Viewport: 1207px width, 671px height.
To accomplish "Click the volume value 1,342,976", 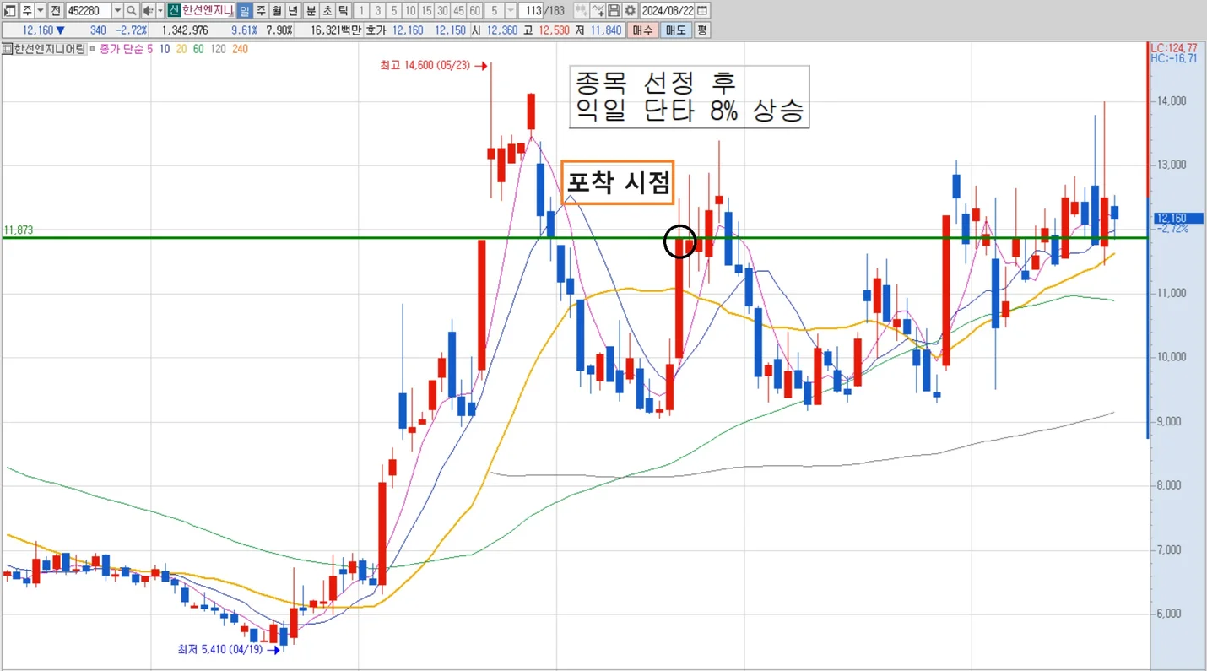I will tap(185, 30).
